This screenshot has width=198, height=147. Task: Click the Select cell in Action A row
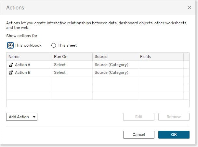tap(60, 65)
